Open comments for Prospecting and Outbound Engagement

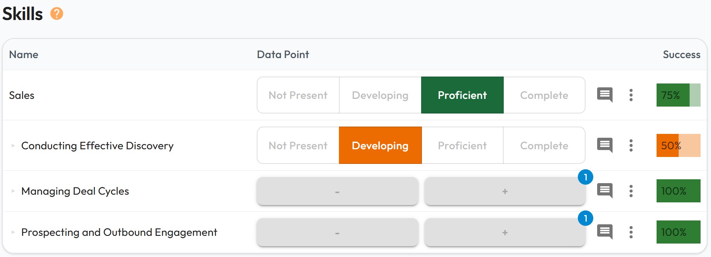(604, 232)
